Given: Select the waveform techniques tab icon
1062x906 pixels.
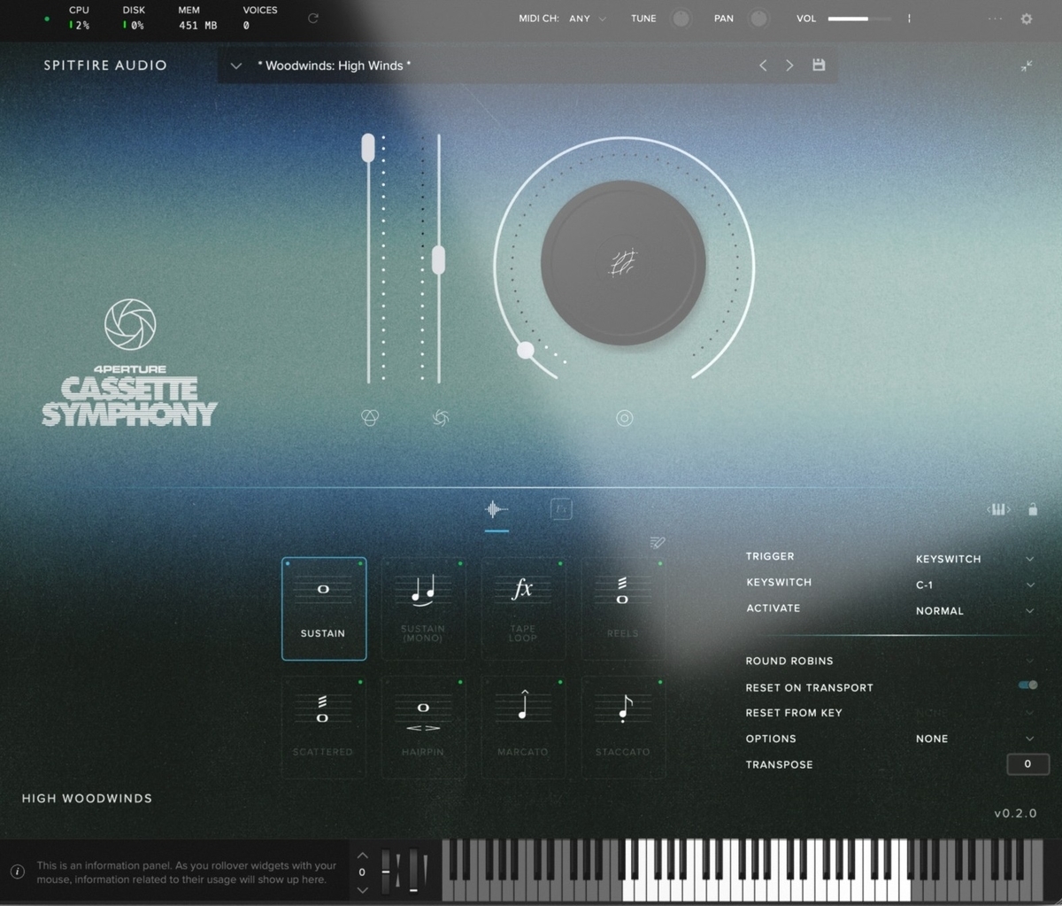Looking at the screenshot, I should pyautogui.click(x=496, y=509).
